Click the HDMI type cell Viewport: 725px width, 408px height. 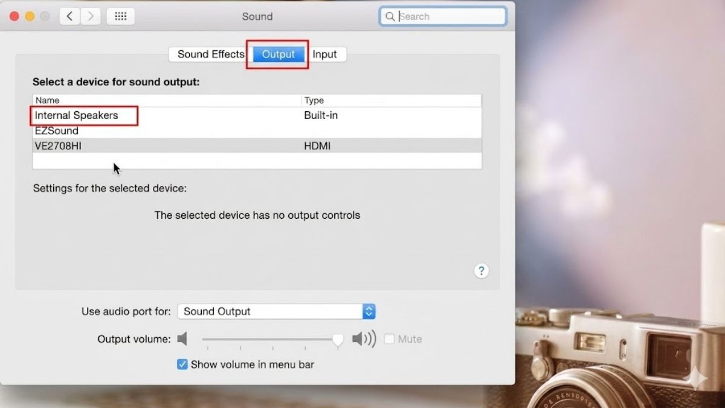317,146
